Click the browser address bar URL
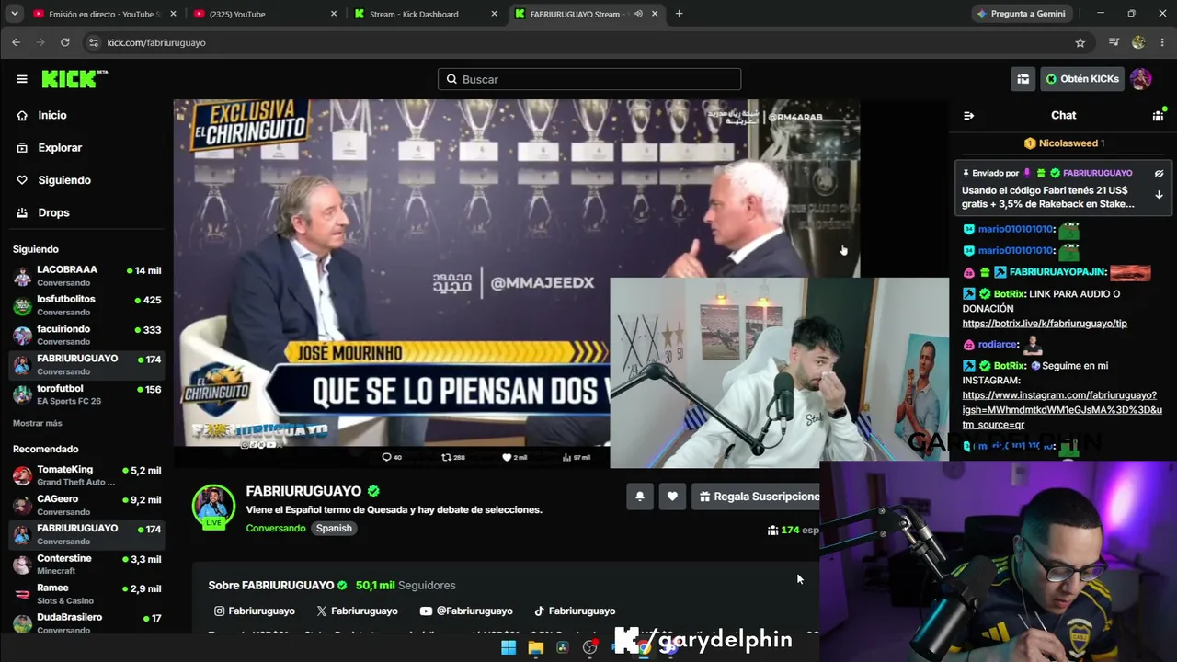Viewport: 1177px width, 662px height. pyautogui.click(x=156, y=42)
